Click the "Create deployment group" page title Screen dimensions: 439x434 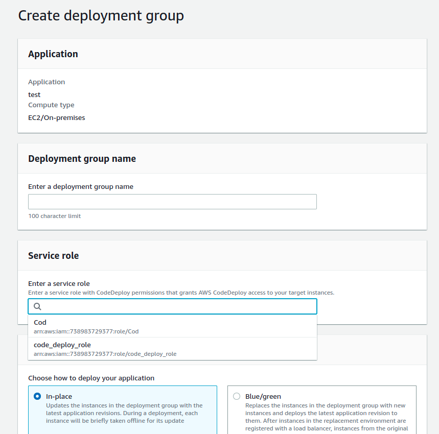point(101,16)
